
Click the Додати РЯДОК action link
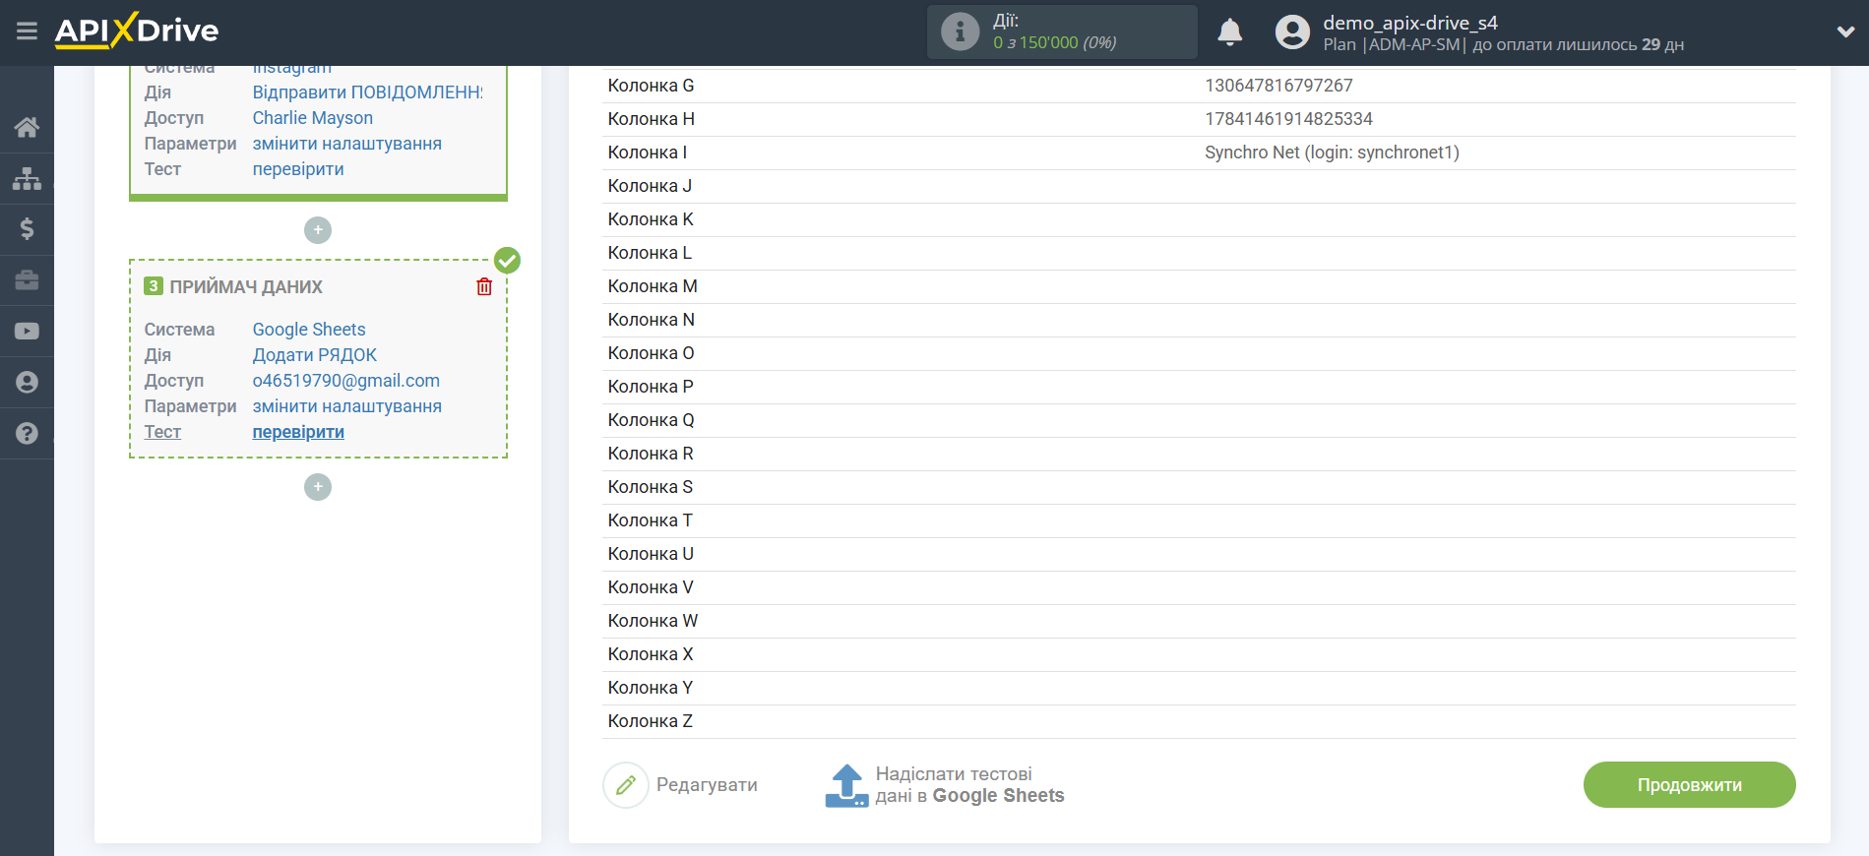coord(315,355)
